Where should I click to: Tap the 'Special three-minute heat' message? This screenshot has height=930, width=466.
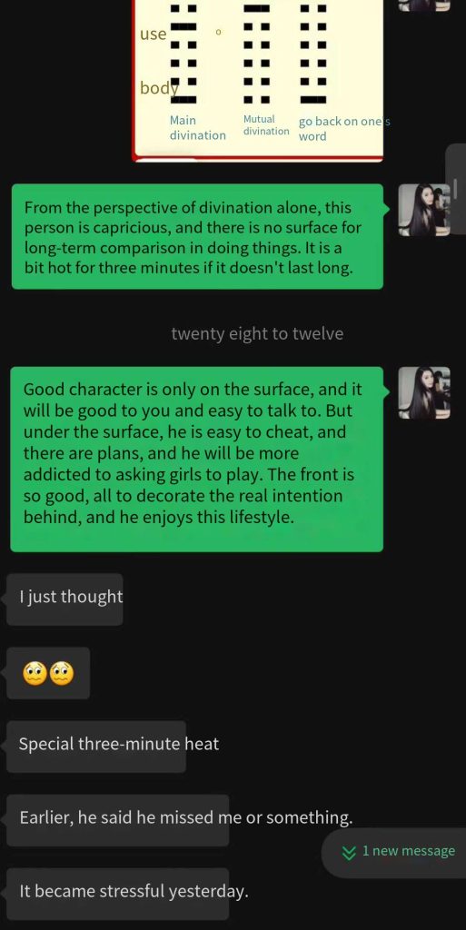pos(96,747)
